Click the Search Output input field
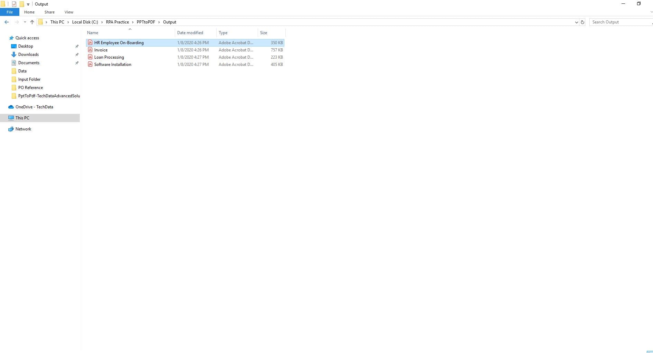The width and height of the screenshot is (653, 353). coord(621,22)
